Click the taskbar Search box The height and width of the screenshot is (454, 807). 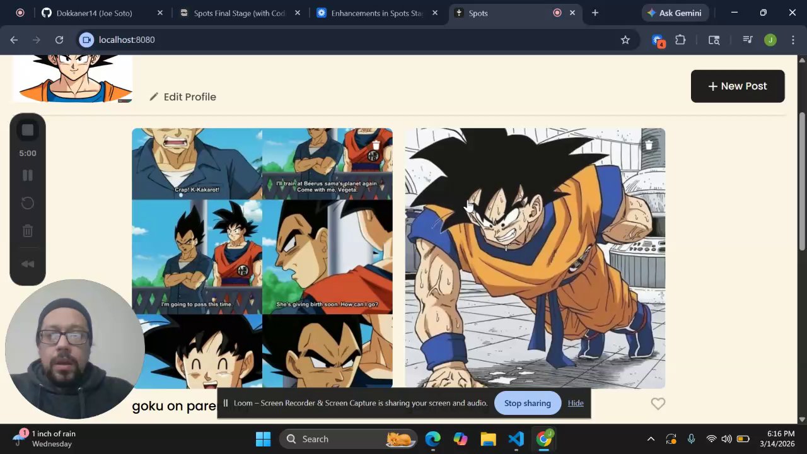(x=349, y=439)
